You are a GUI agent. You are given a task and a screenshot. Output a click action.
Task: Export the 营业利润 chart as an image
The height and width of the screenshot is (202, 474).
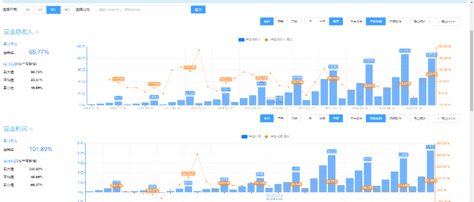(420, 118)
